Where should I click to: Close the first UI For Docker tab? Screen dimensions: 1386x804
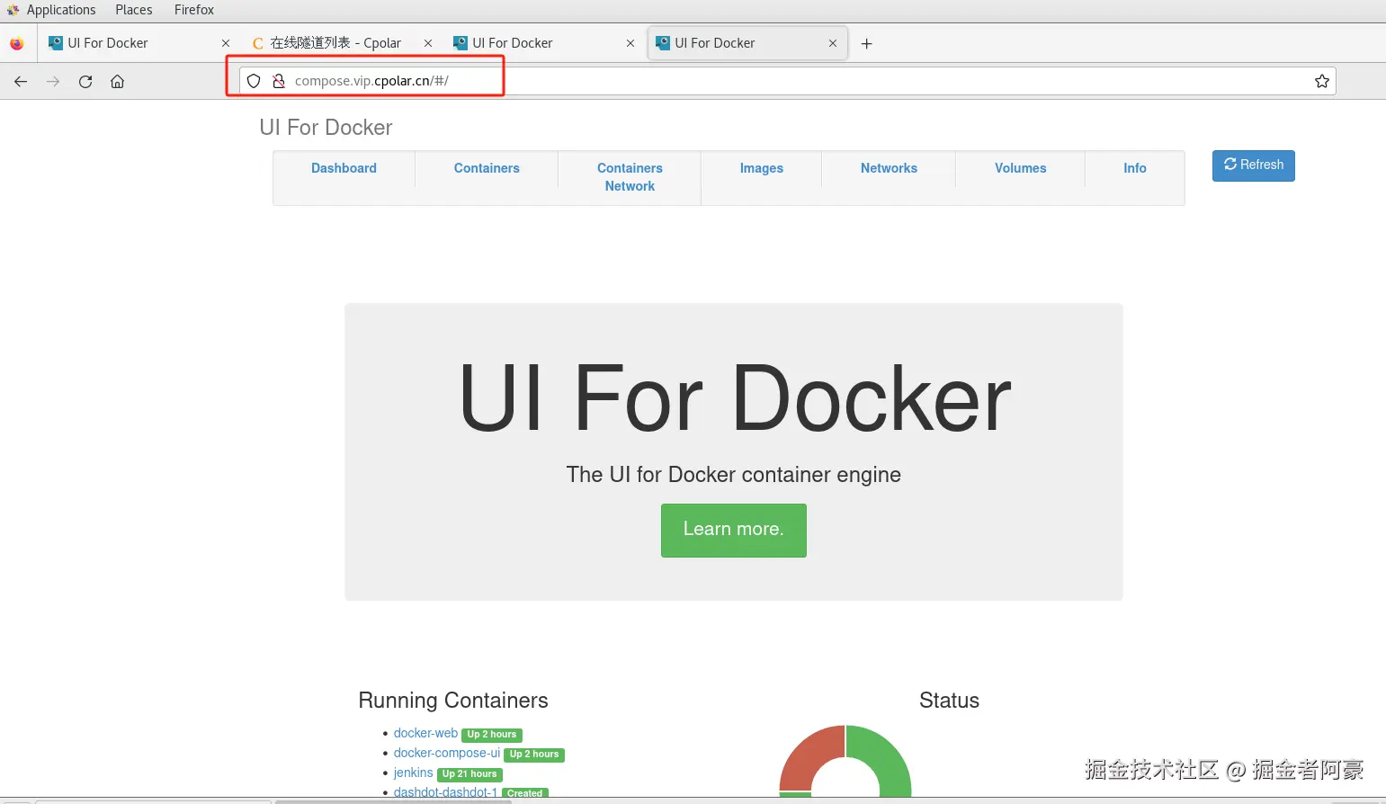click(x=226, y=43)
